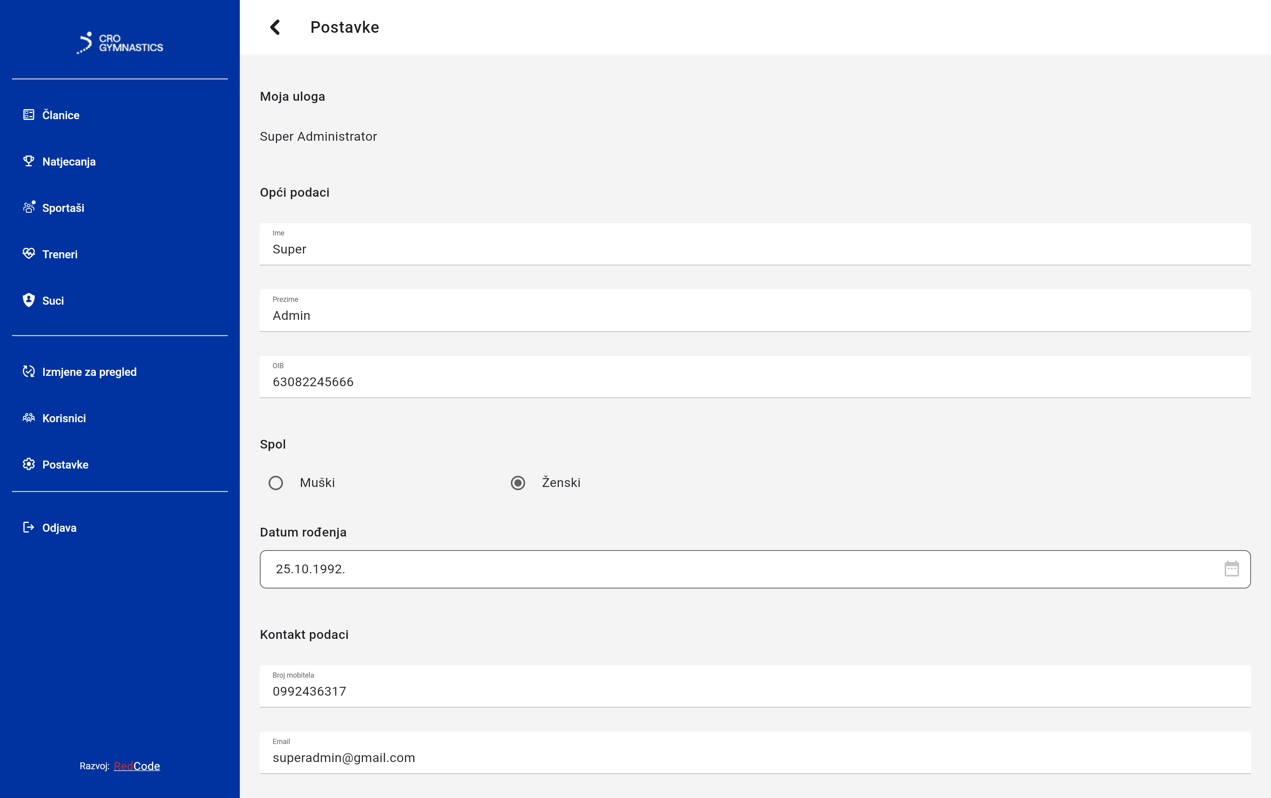
Task: Click the Treneri heart-pulse icon
Action: [x=28, y=254]
